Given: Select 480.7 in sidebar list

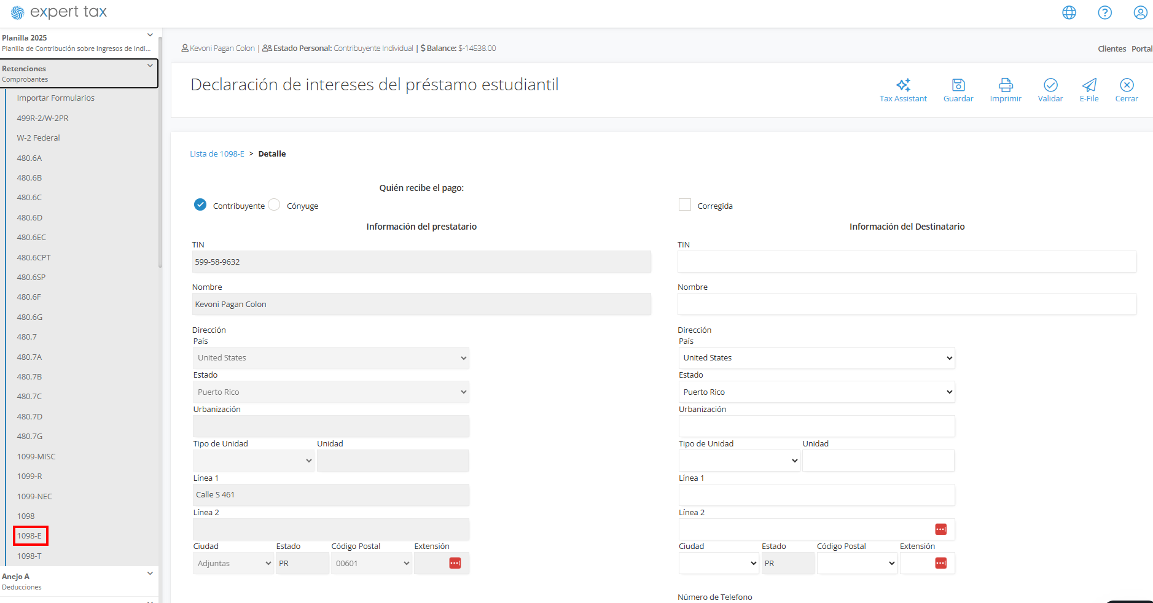Looking at the screenshot, I should 27,337.
